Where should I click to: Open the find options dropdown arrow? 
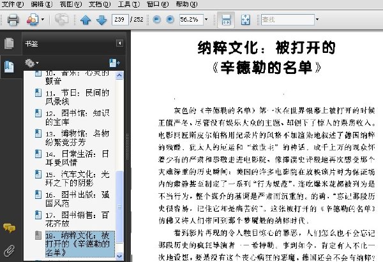point(317,20)
